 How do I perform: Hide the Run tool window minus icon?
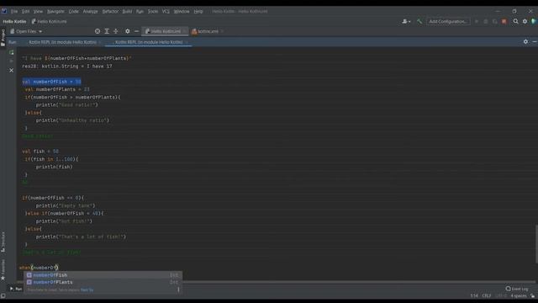point(535,42)
